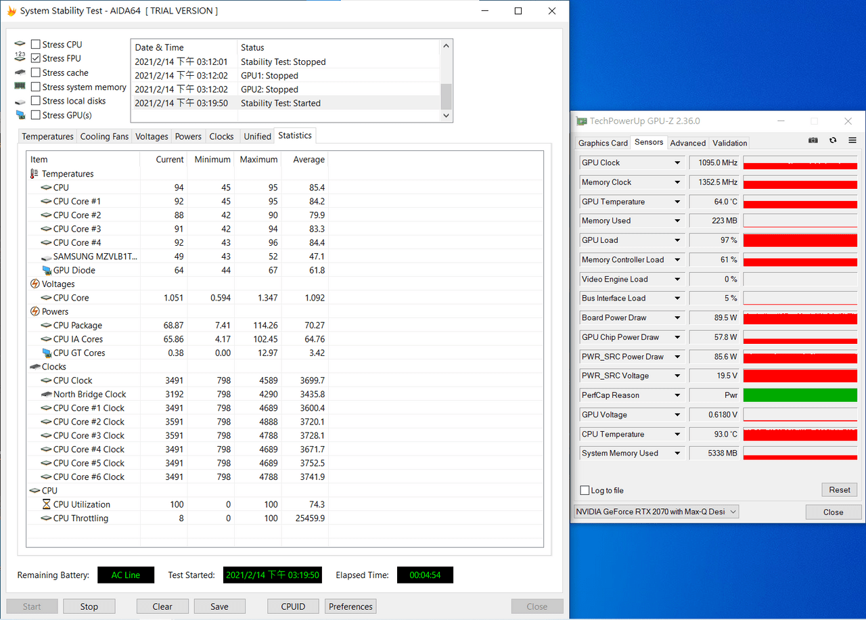Switch to the Graphics Card tab in GPU-Z
The height and width of the screenshot is (620, 866).
point(603,143)
